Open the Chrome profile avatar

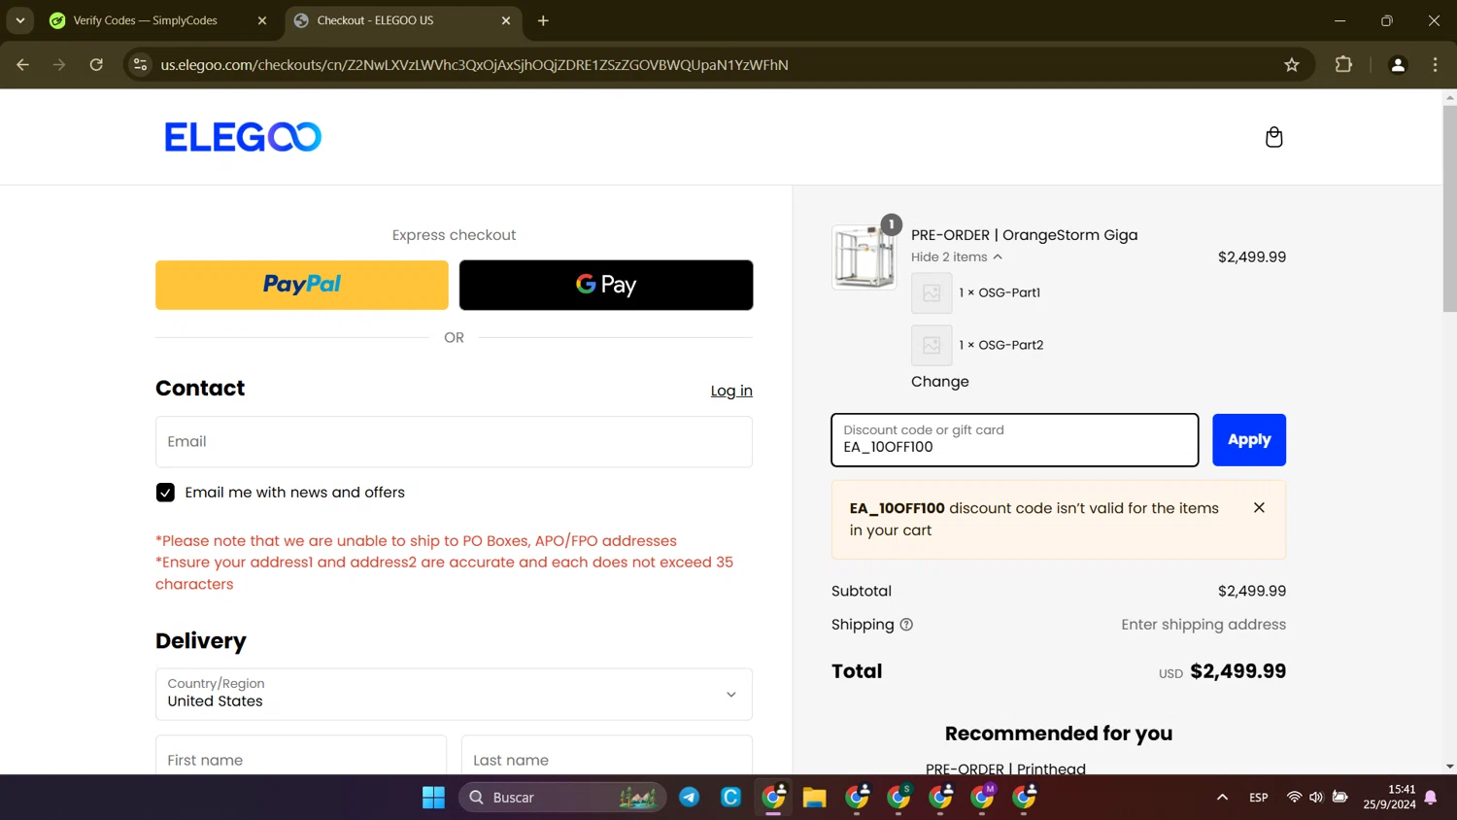(1398, 65)
